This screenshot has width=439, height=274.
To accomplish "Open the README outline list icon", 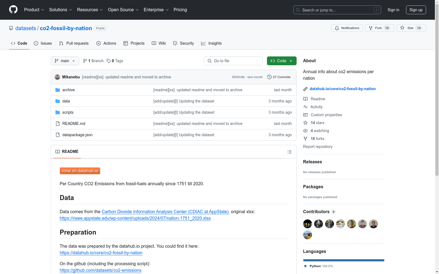I will point(289,152).
